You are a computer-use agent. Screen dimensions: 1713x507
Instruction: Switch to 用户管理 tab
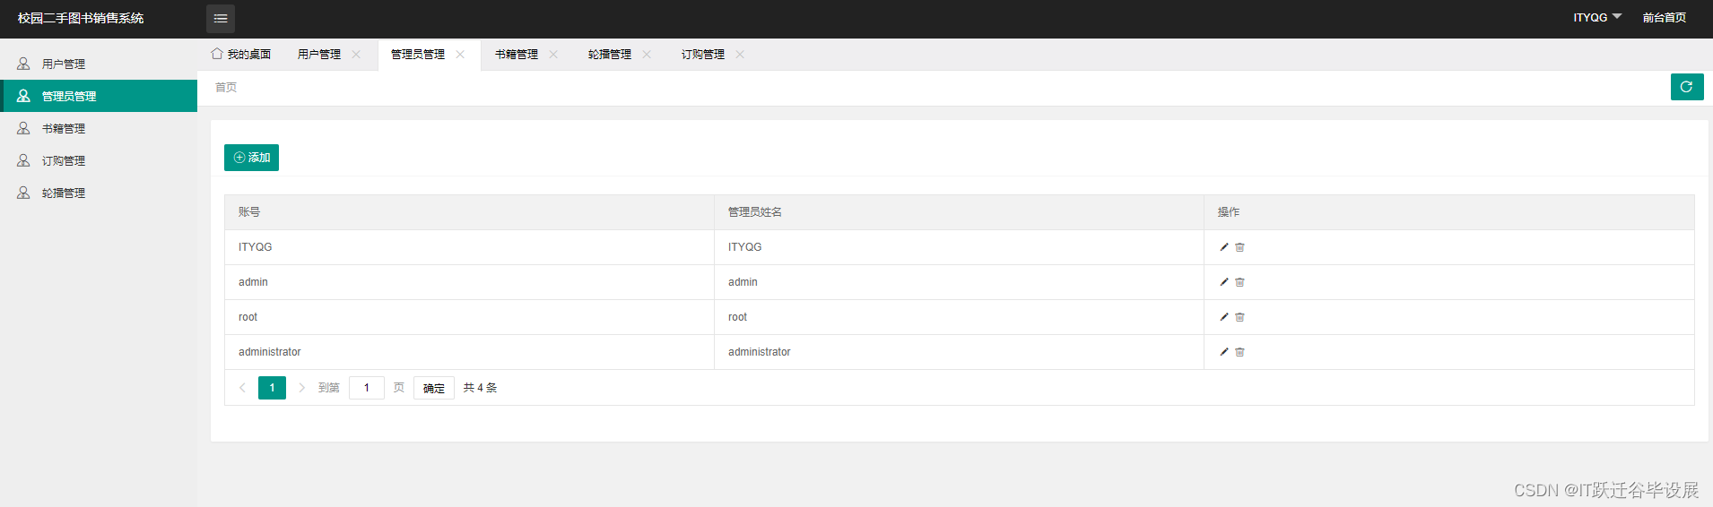tap(319, 55)
